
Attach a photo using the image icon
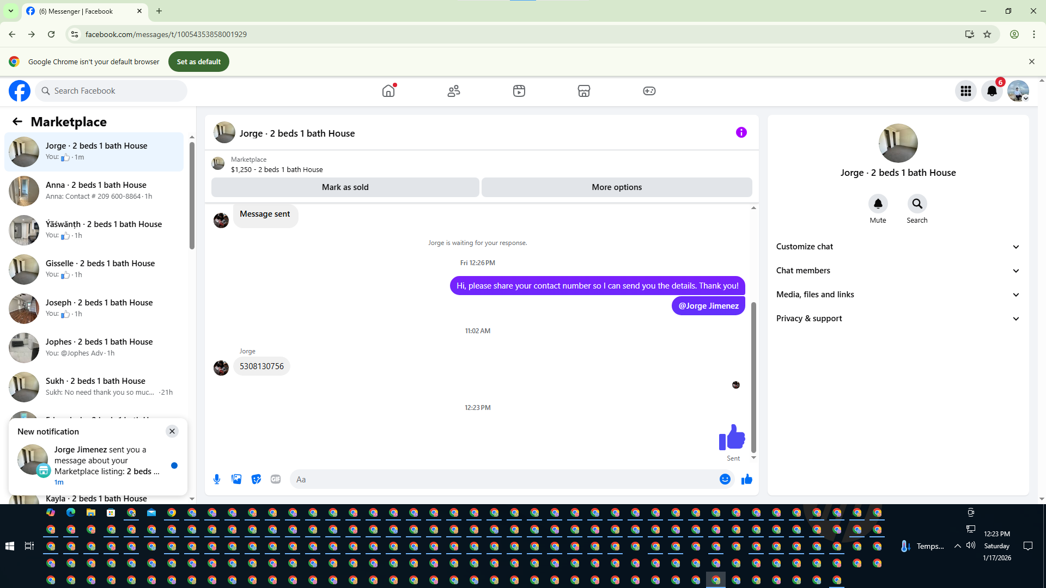pyautogui.click(x=236, y=479)
